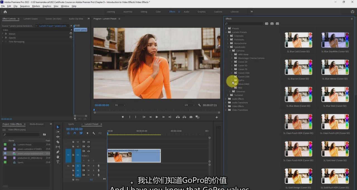Screen dimensions: 357x190
Task: Show more workspaces overflow chevron
Action: pyautogui.click(x=252, y=12)
